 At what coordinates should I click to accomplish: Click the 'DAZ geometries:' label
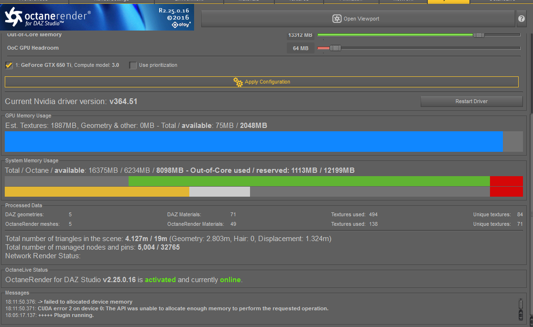[x=24, y=215]
